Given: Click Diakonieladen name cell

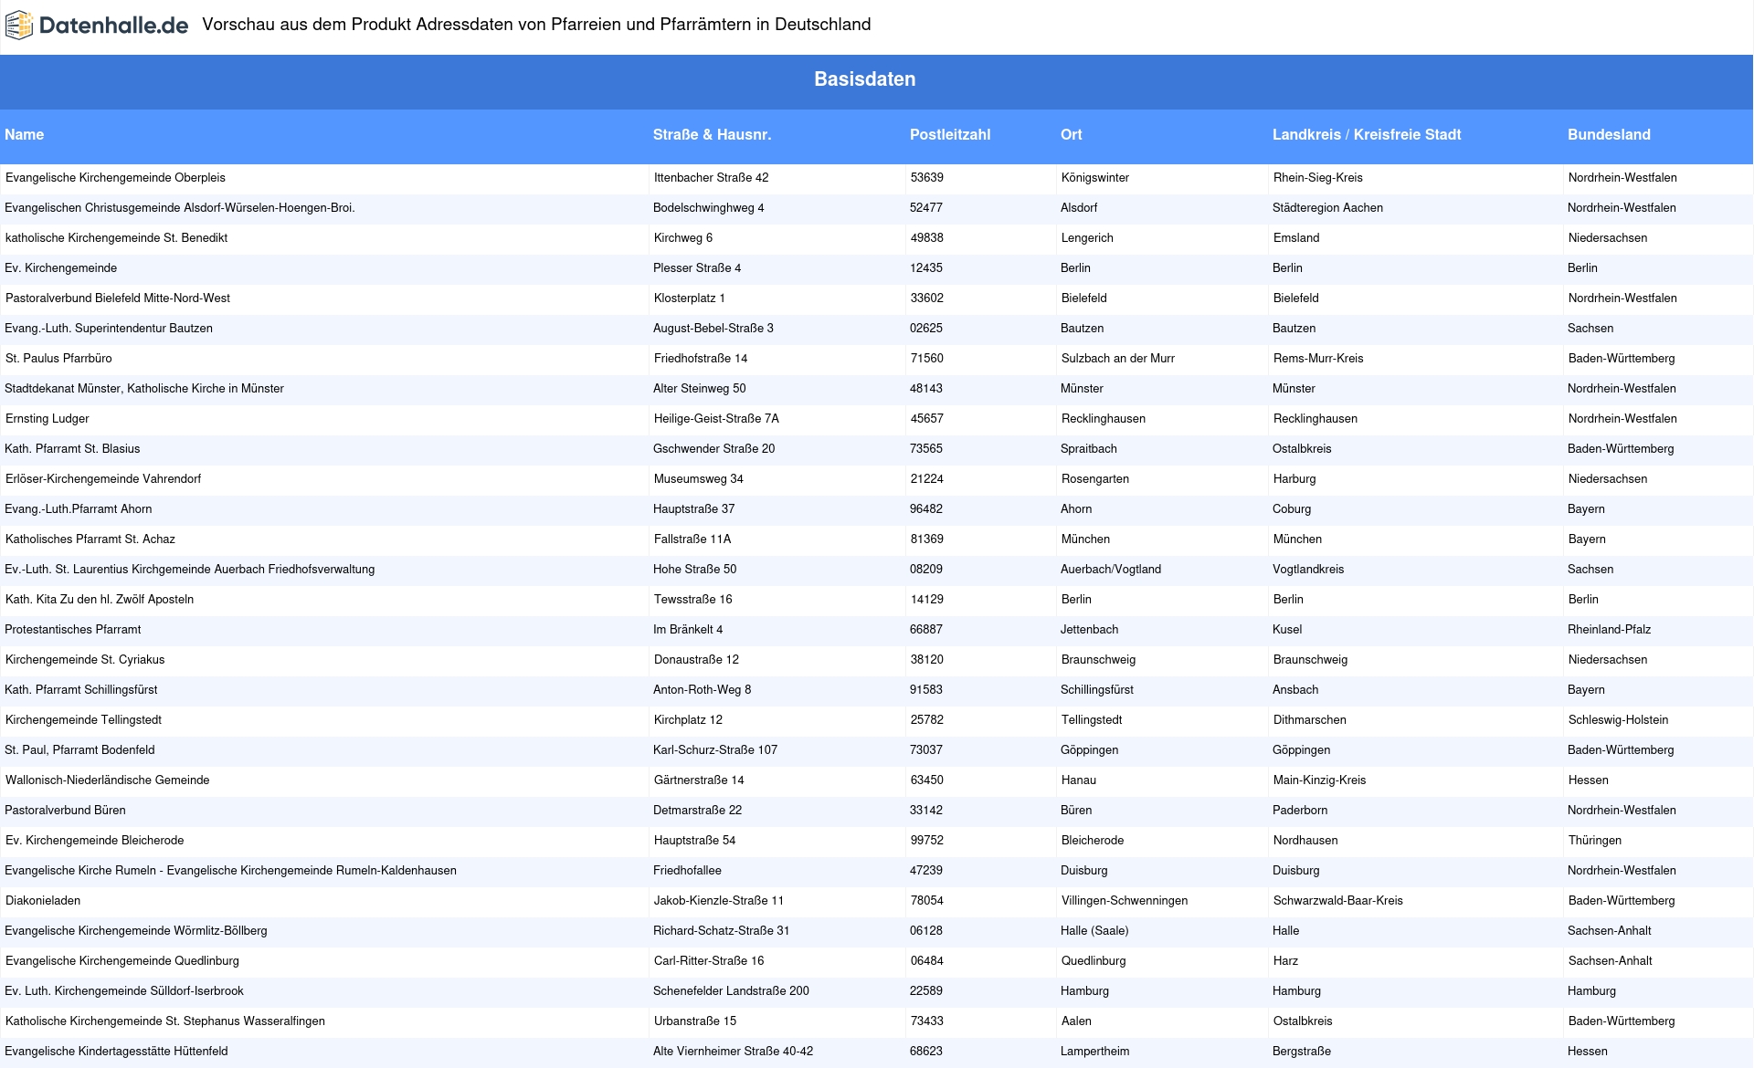Looking at the screenshot, I should (43, 901).
